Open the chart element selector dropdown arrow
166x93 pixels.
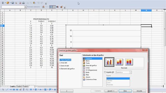click(25, 7)
